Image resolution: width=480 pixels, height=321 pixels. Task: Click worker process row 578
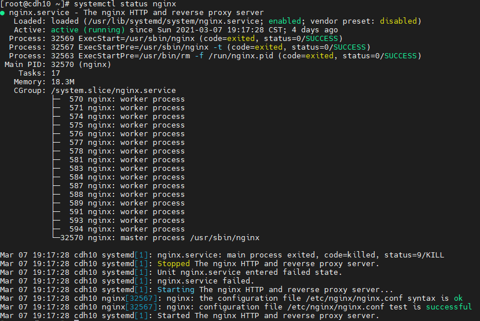[x=119, y=151]
